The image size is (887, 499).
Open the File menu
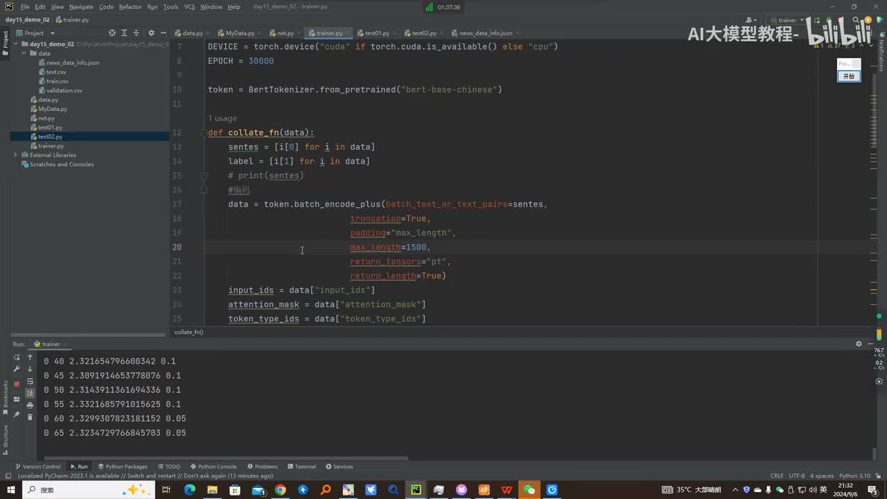[25, 7]
